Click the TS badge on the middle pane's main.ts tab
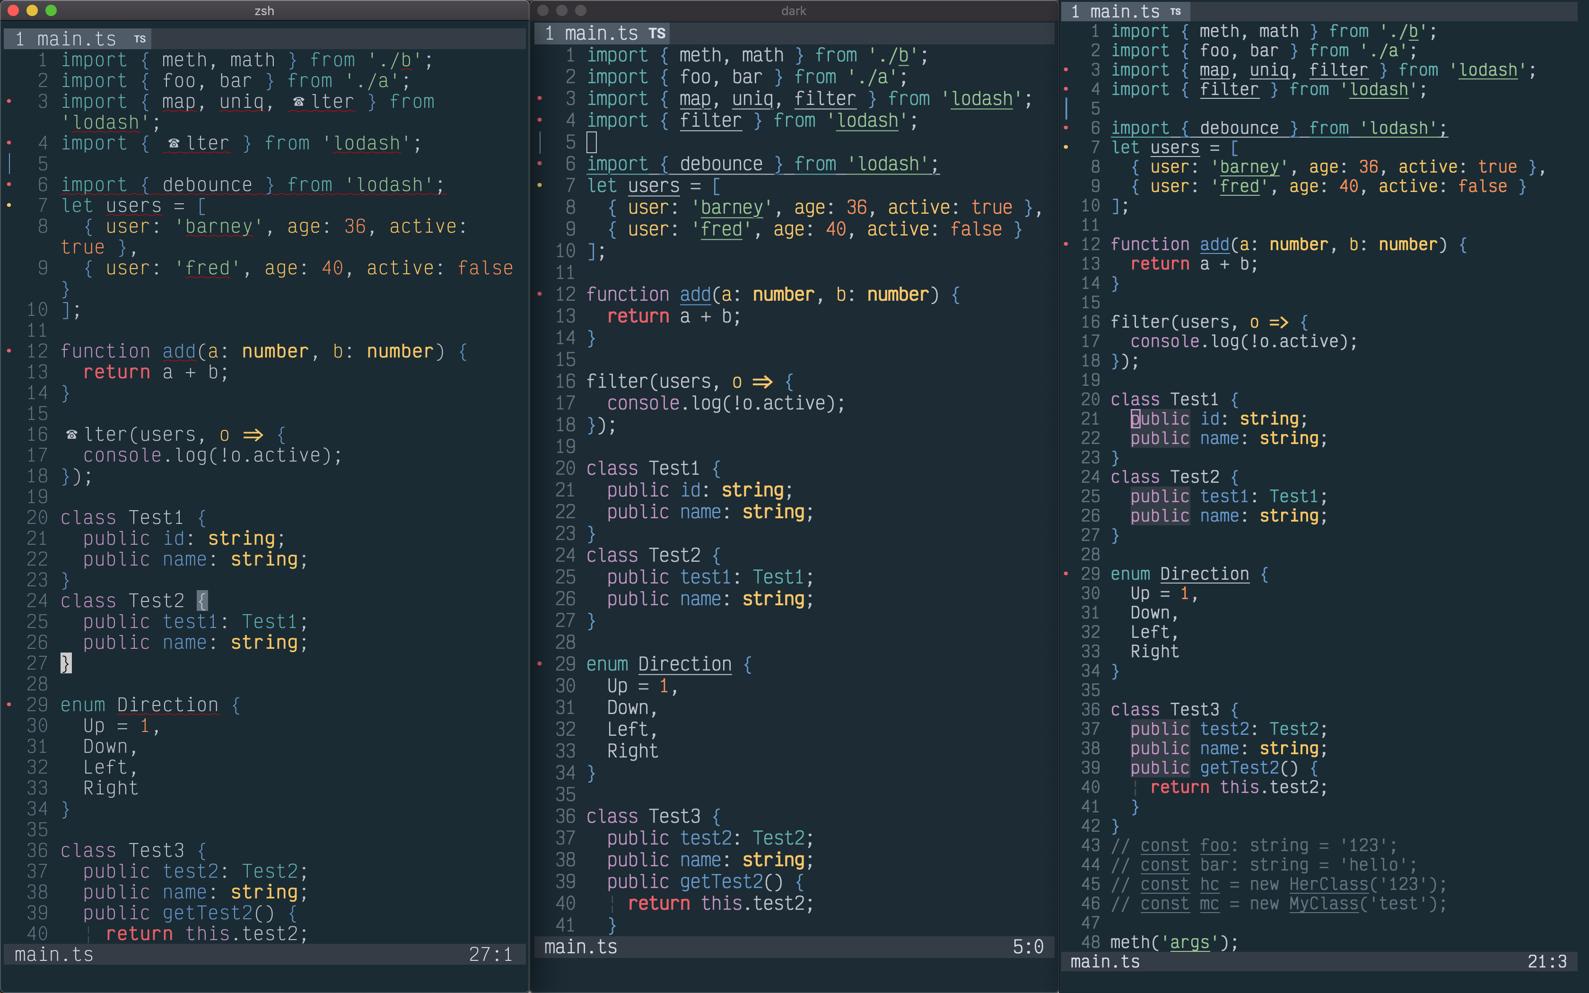The height and width of the screenshot is (993, 1589). tap(656, 33)
